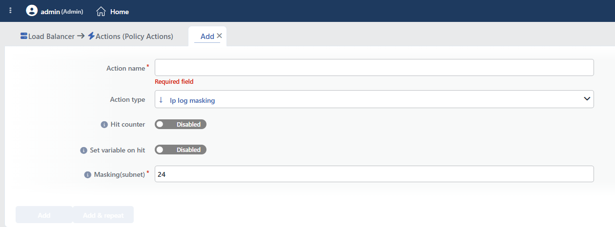Open Load Balancer Actions (Policy Actions) tab
The image size is (615, 227).
coord(97,36)
